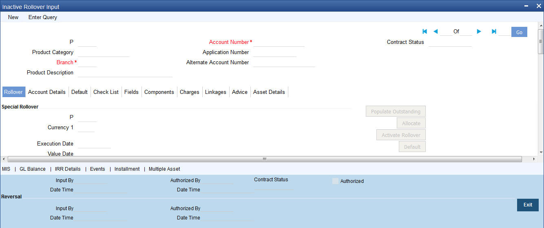
Task: Open the Account Details tab
Action: tap(47, 92)
